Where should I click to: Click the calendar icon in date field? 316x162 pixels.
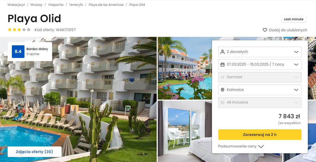(x=223, y=65)
